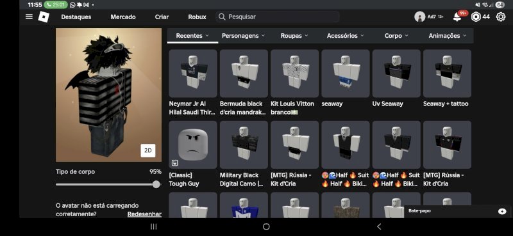Select the seaway outfit thumbnail
This screenshot has width=513, height=236.
point(346,74)
